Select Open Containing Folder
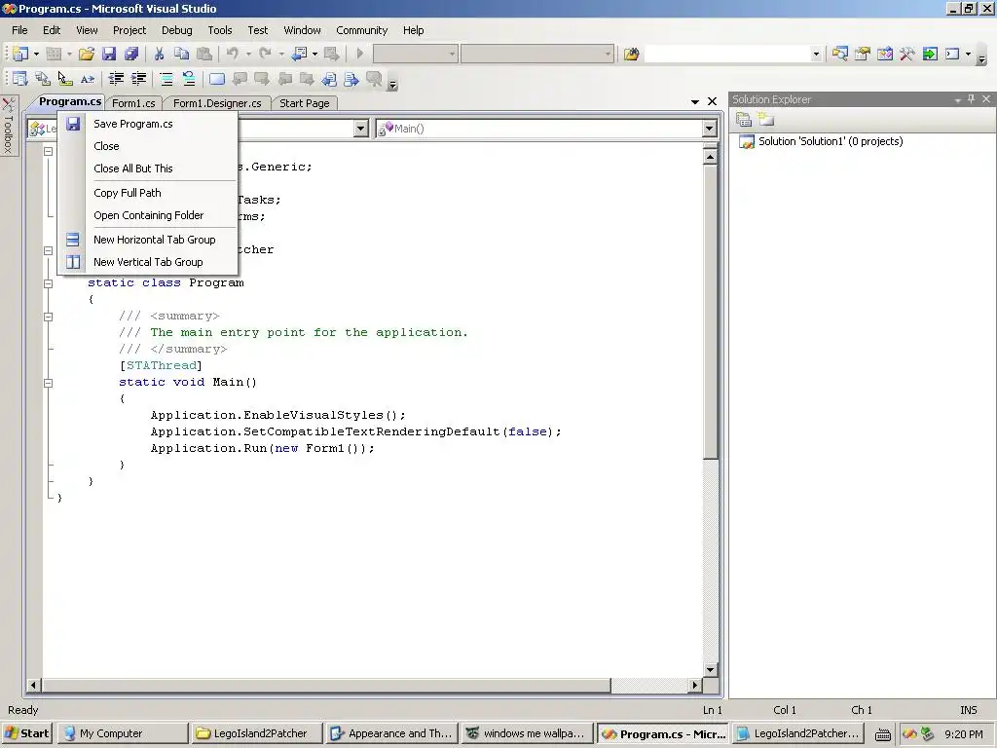The height and width of the screenshot is (748, 997). click(x=148, y=215)
